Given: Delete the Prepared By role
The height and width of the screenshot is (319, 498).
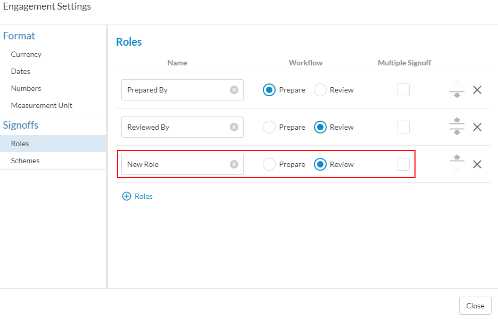Looking at the screenshot, I should (477, 90).
